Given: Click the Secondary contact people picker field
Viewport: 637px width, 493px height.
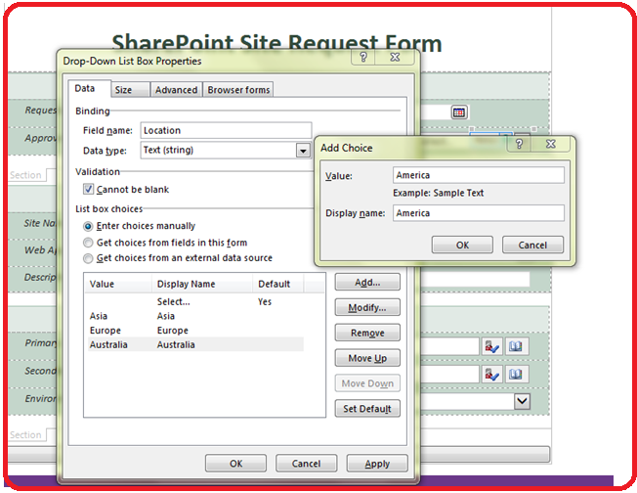Looking at the screenshot, I should click(x=449, y=375).
